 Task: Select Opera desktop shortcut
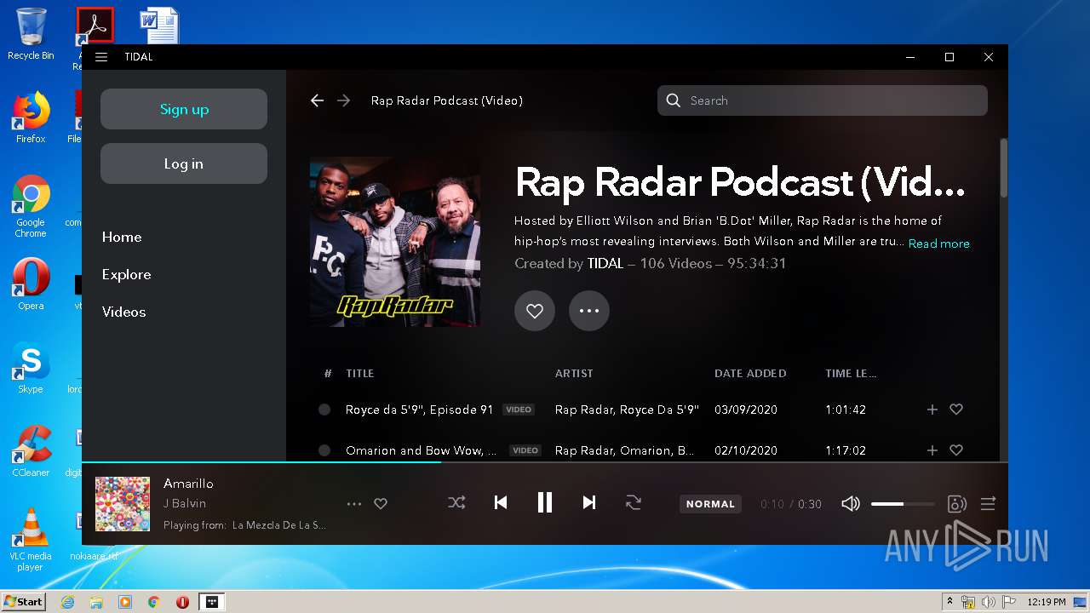tap(31, 284)
